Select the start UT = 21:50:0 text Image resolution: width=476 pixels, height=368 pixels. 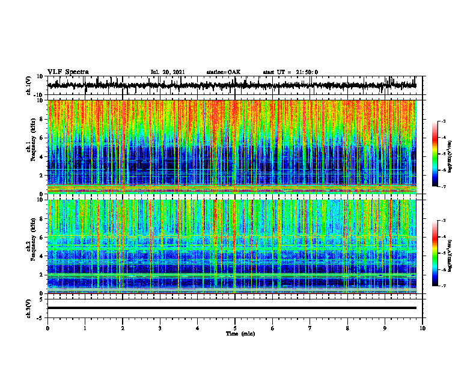click(x=290, y=72)
